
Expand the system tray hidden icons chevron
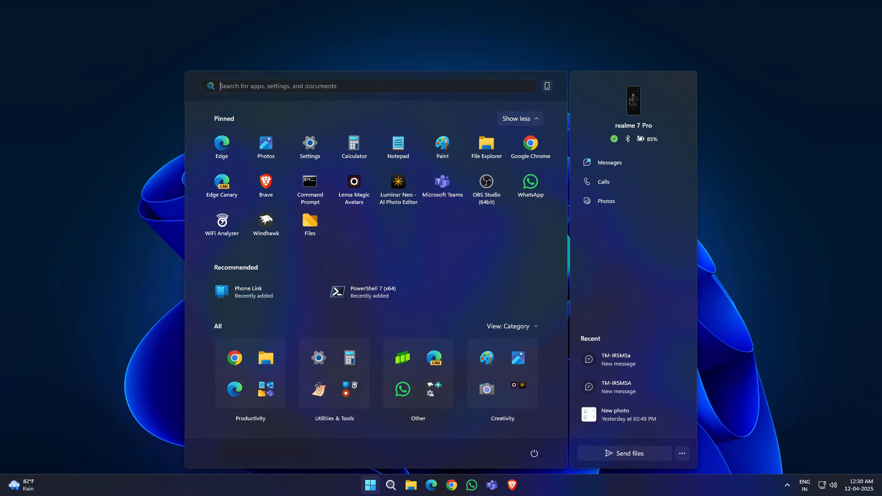(787, 485)
